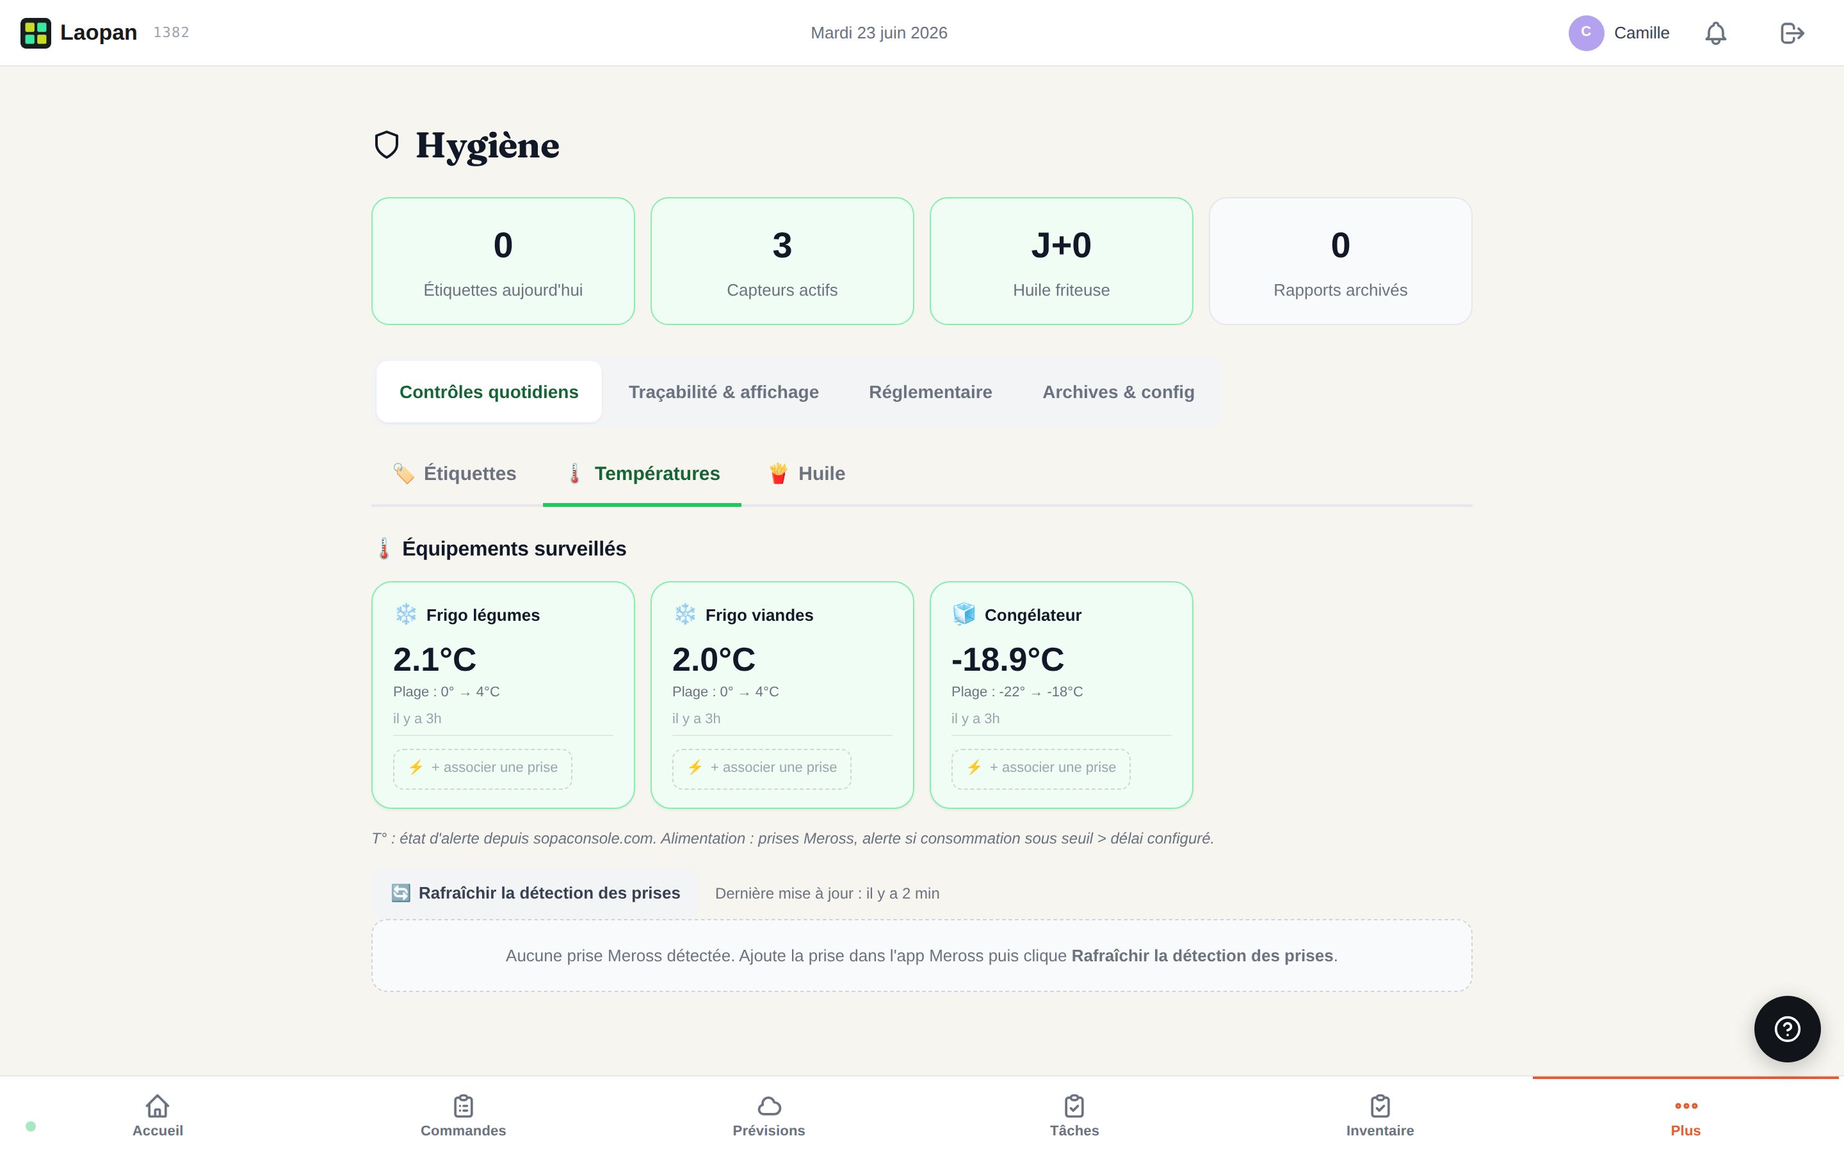Click the Plus three-dots icon
The width and height of the screenshot is (1844, 1152).
click(1685, 1105)
